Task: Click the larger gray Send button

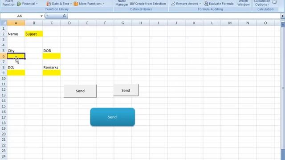Action: [x=80, y=91]
